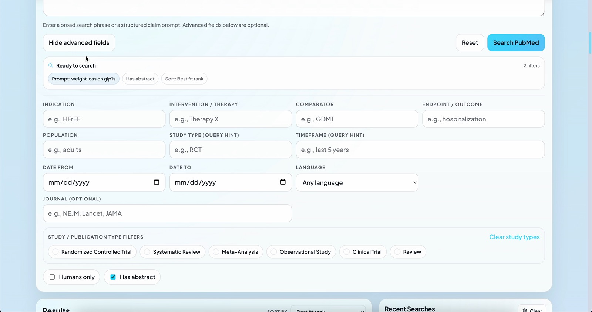Click the Date To date field
Screen dimensions: 592x312
tap(231, 182)
